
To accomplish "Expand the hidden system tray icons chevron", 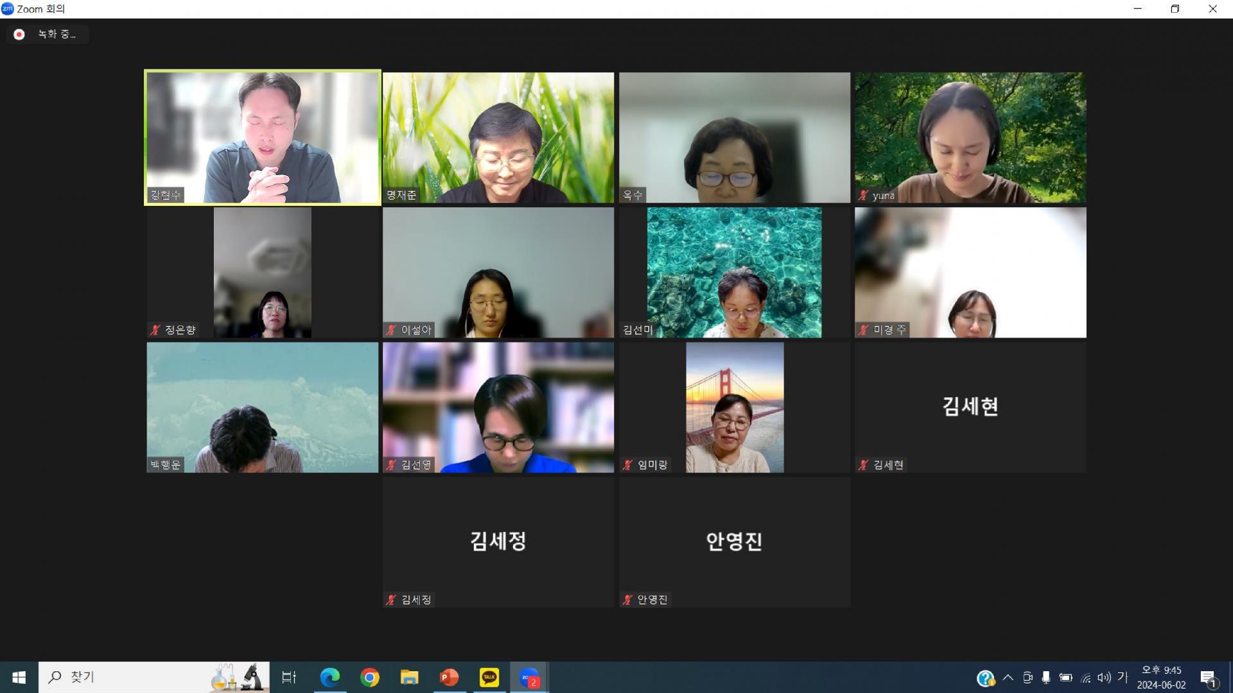I will (x=1008, y=678).
